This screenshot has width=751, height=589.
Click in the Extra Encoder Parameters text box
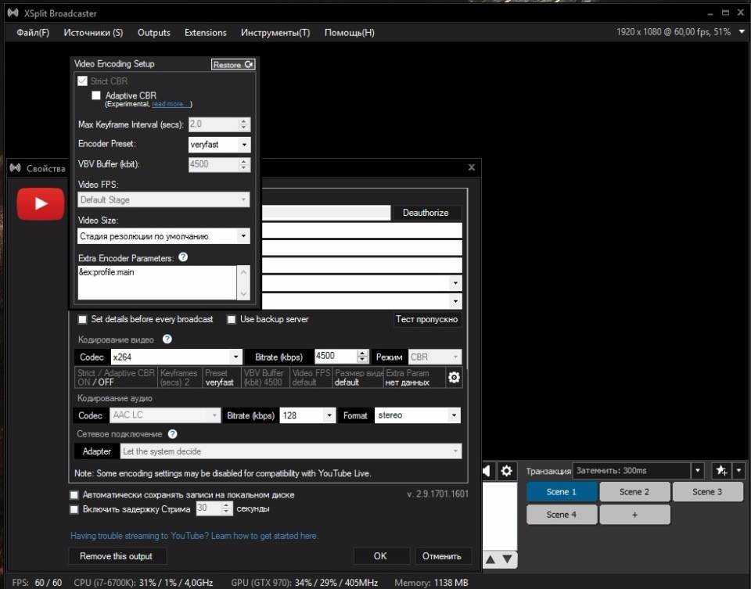pyautogui.click(x=157, y=282)
